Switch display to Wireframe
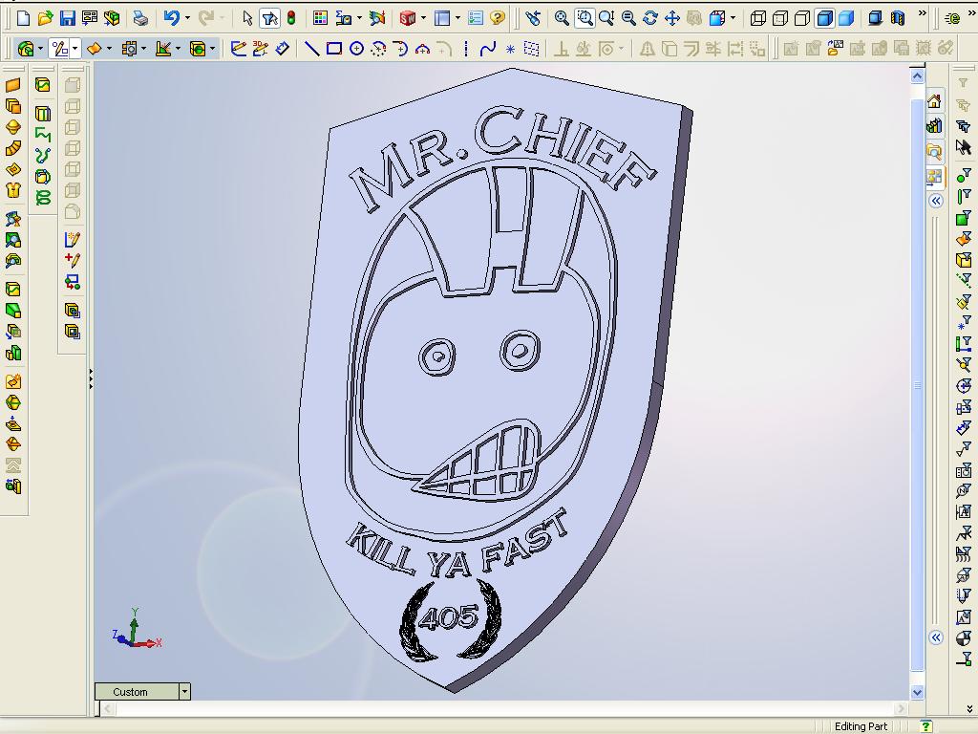The height and width of the screenshot is (734, 978). pos(757,18)
